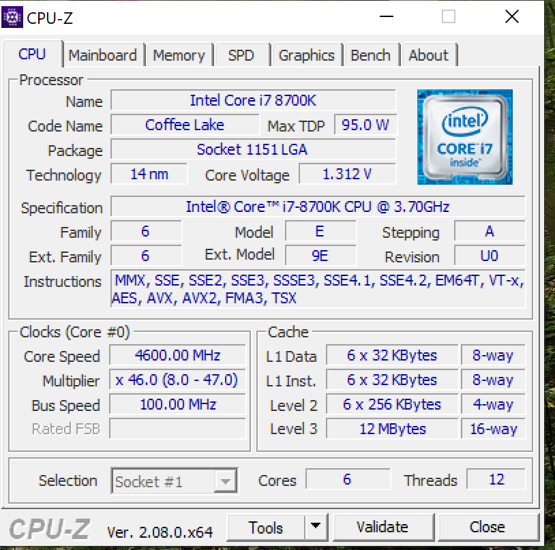The image size is (555, 550).
Task: Open the SPD tab
Action: tap(241, 55)
